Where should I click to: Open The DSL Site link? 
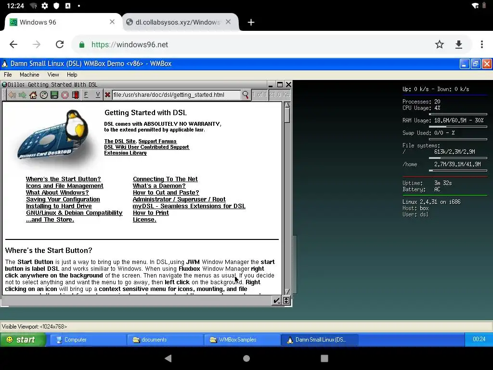120,141
